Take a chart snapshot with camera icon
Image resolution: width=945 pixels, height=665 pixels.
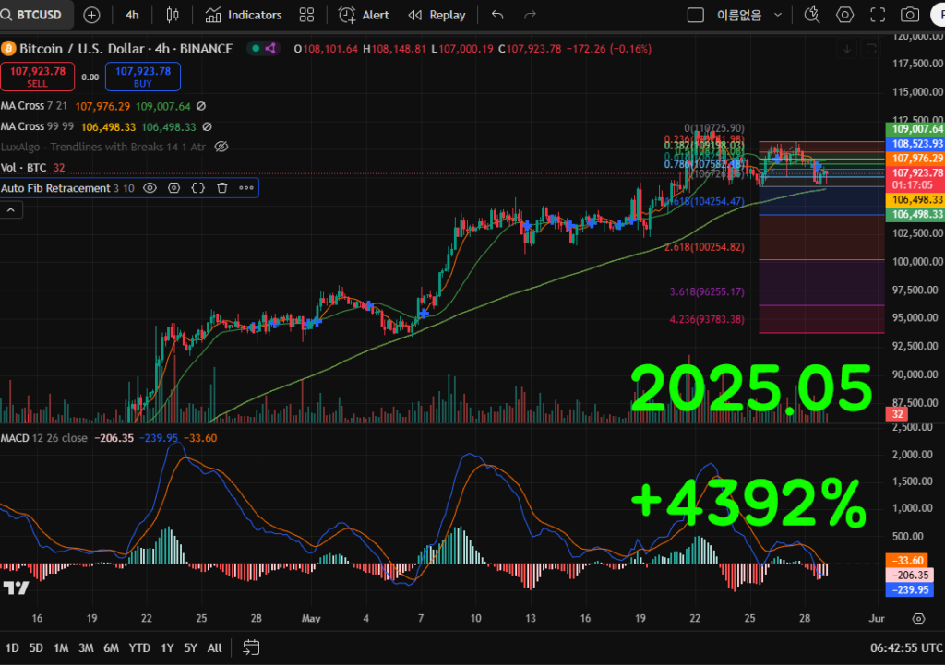point(910,15)
